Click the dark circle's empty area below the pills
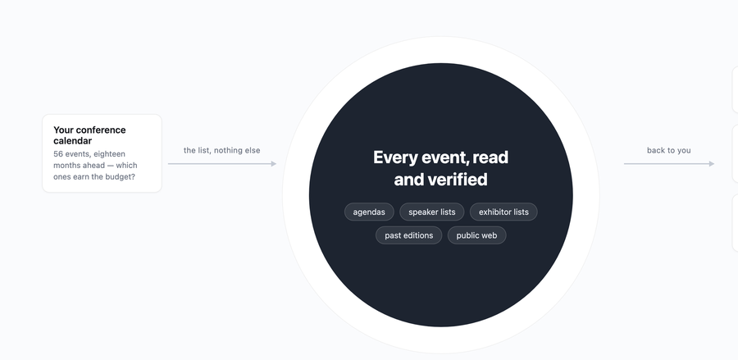Image resolution: width=738 pixels, height=360 pixels. click(441, 282)
